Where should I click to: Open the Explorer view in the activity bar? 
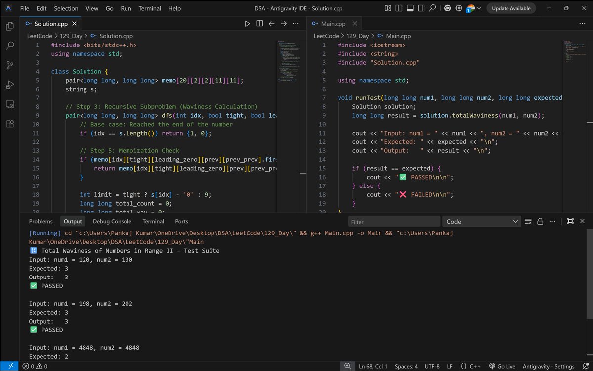10,26
